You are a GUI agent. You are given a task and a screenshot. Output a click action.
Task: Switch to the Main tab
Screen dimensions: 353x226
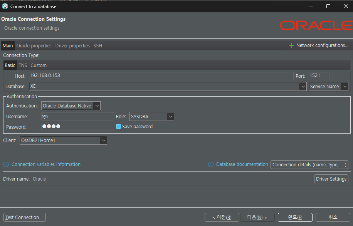tap(8, 46)
